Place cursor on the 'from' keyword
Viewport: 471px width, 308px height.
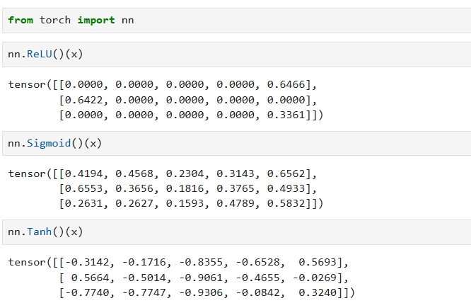point(21,20)
